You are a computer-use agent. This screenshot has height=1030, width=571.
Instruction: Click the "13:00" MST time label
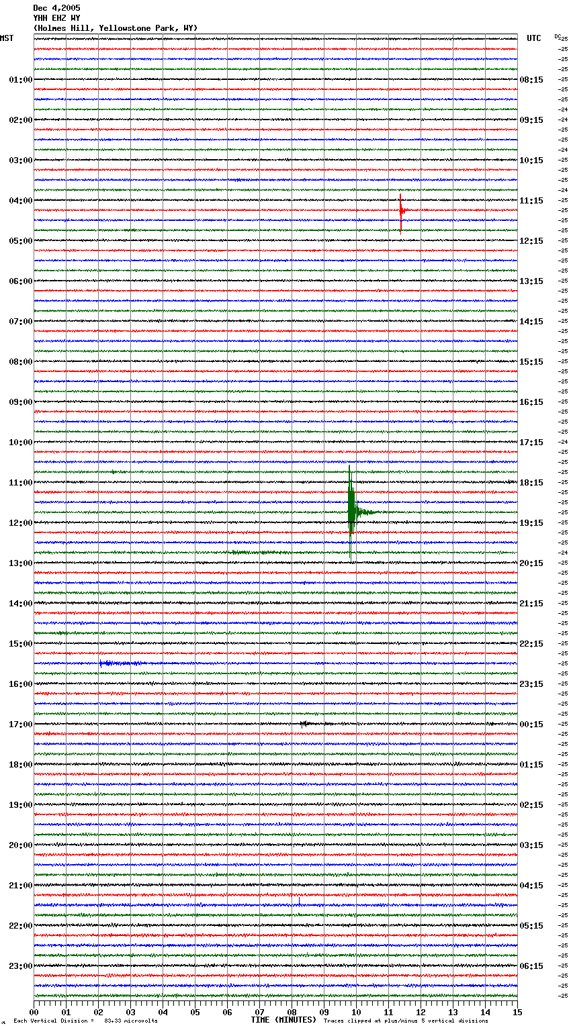pos(21,563)
